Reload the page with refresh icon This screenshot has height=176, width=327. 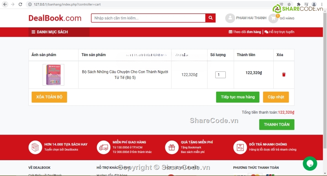pyautogui.click(x=20, y=4)
